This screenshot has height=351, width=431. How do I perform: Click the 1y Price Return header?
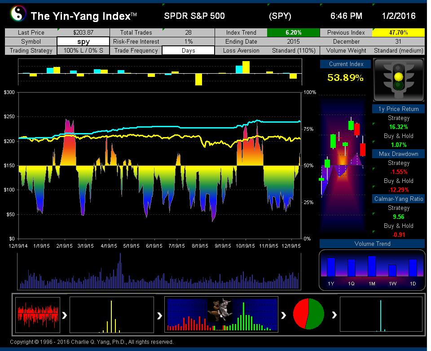398,109
